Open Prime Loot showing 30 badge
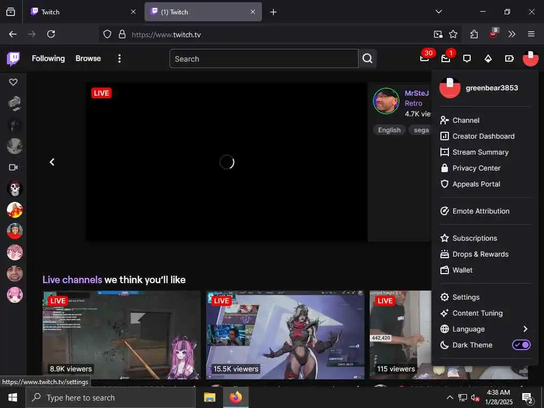Image resolution: width=544 pixels, height=408 pixels. tap(424, 58)
